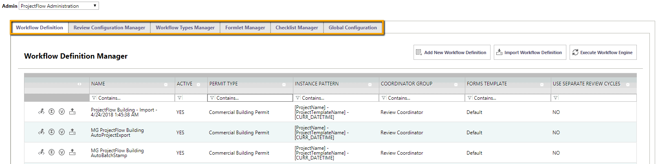Click Add New Workflow Definition button

pos(452,52)
